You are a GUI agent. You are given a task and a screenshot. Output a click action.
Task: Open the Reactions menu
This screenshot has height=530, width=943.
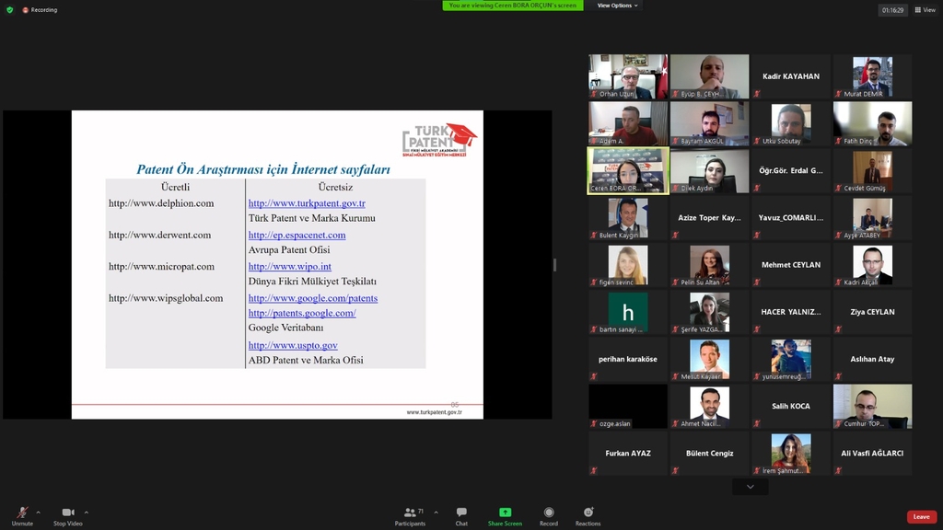click(588, 515)
